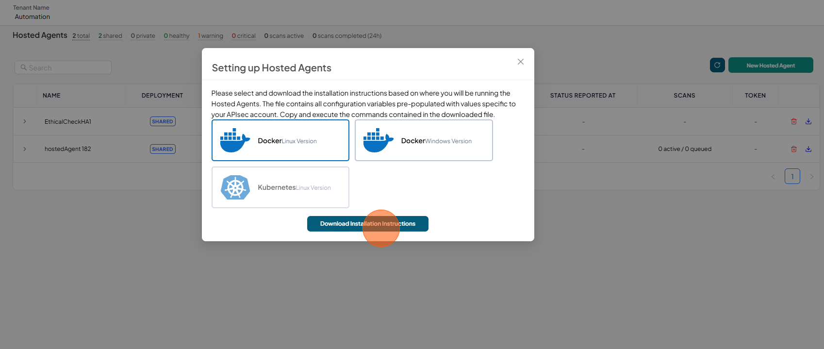This screenshot has width=824, height=349.
Task: Click New Hosted Agent button
Action: pos(771,65)
